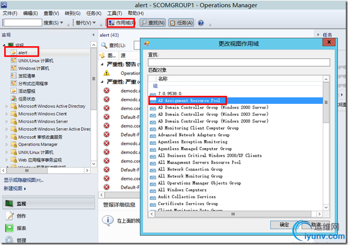Open the 编辑(E) menu
348x245 pixels.
pos(30,13)
